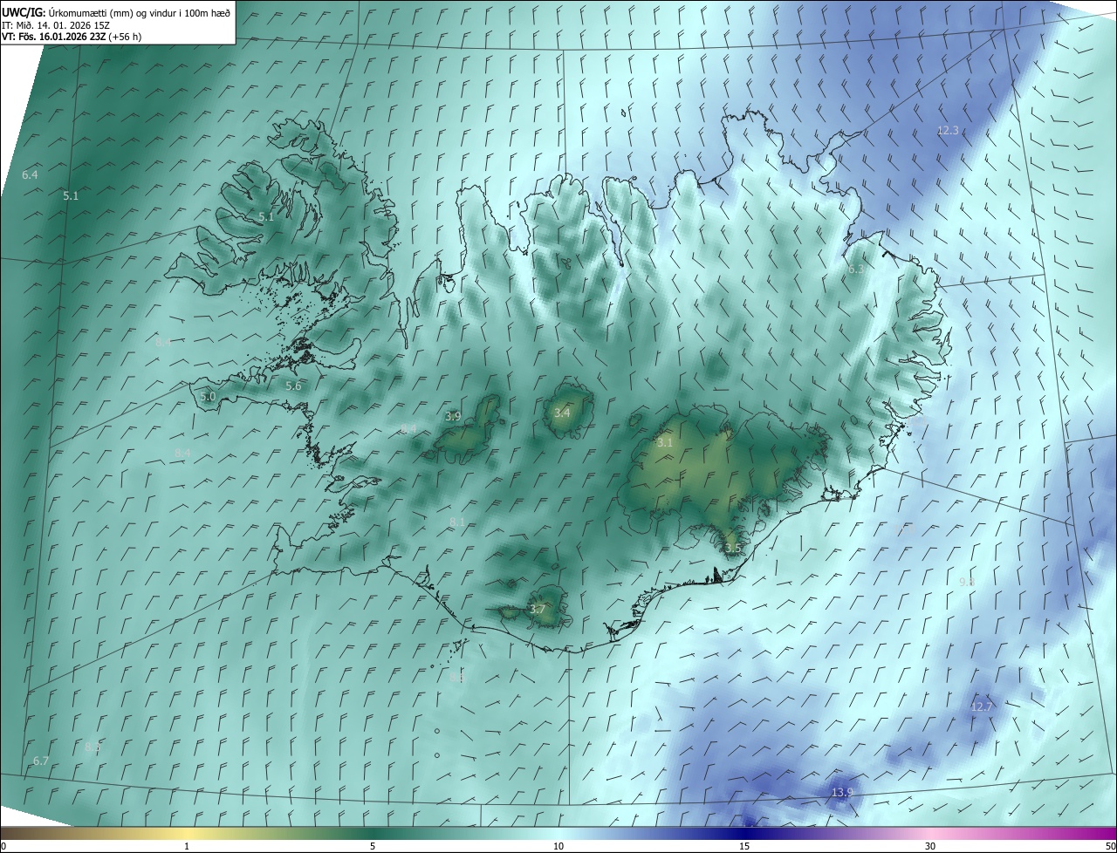Click the 3.1 value label on Vatnajökull
1117x853 pixels.
(x=665, y=443)
